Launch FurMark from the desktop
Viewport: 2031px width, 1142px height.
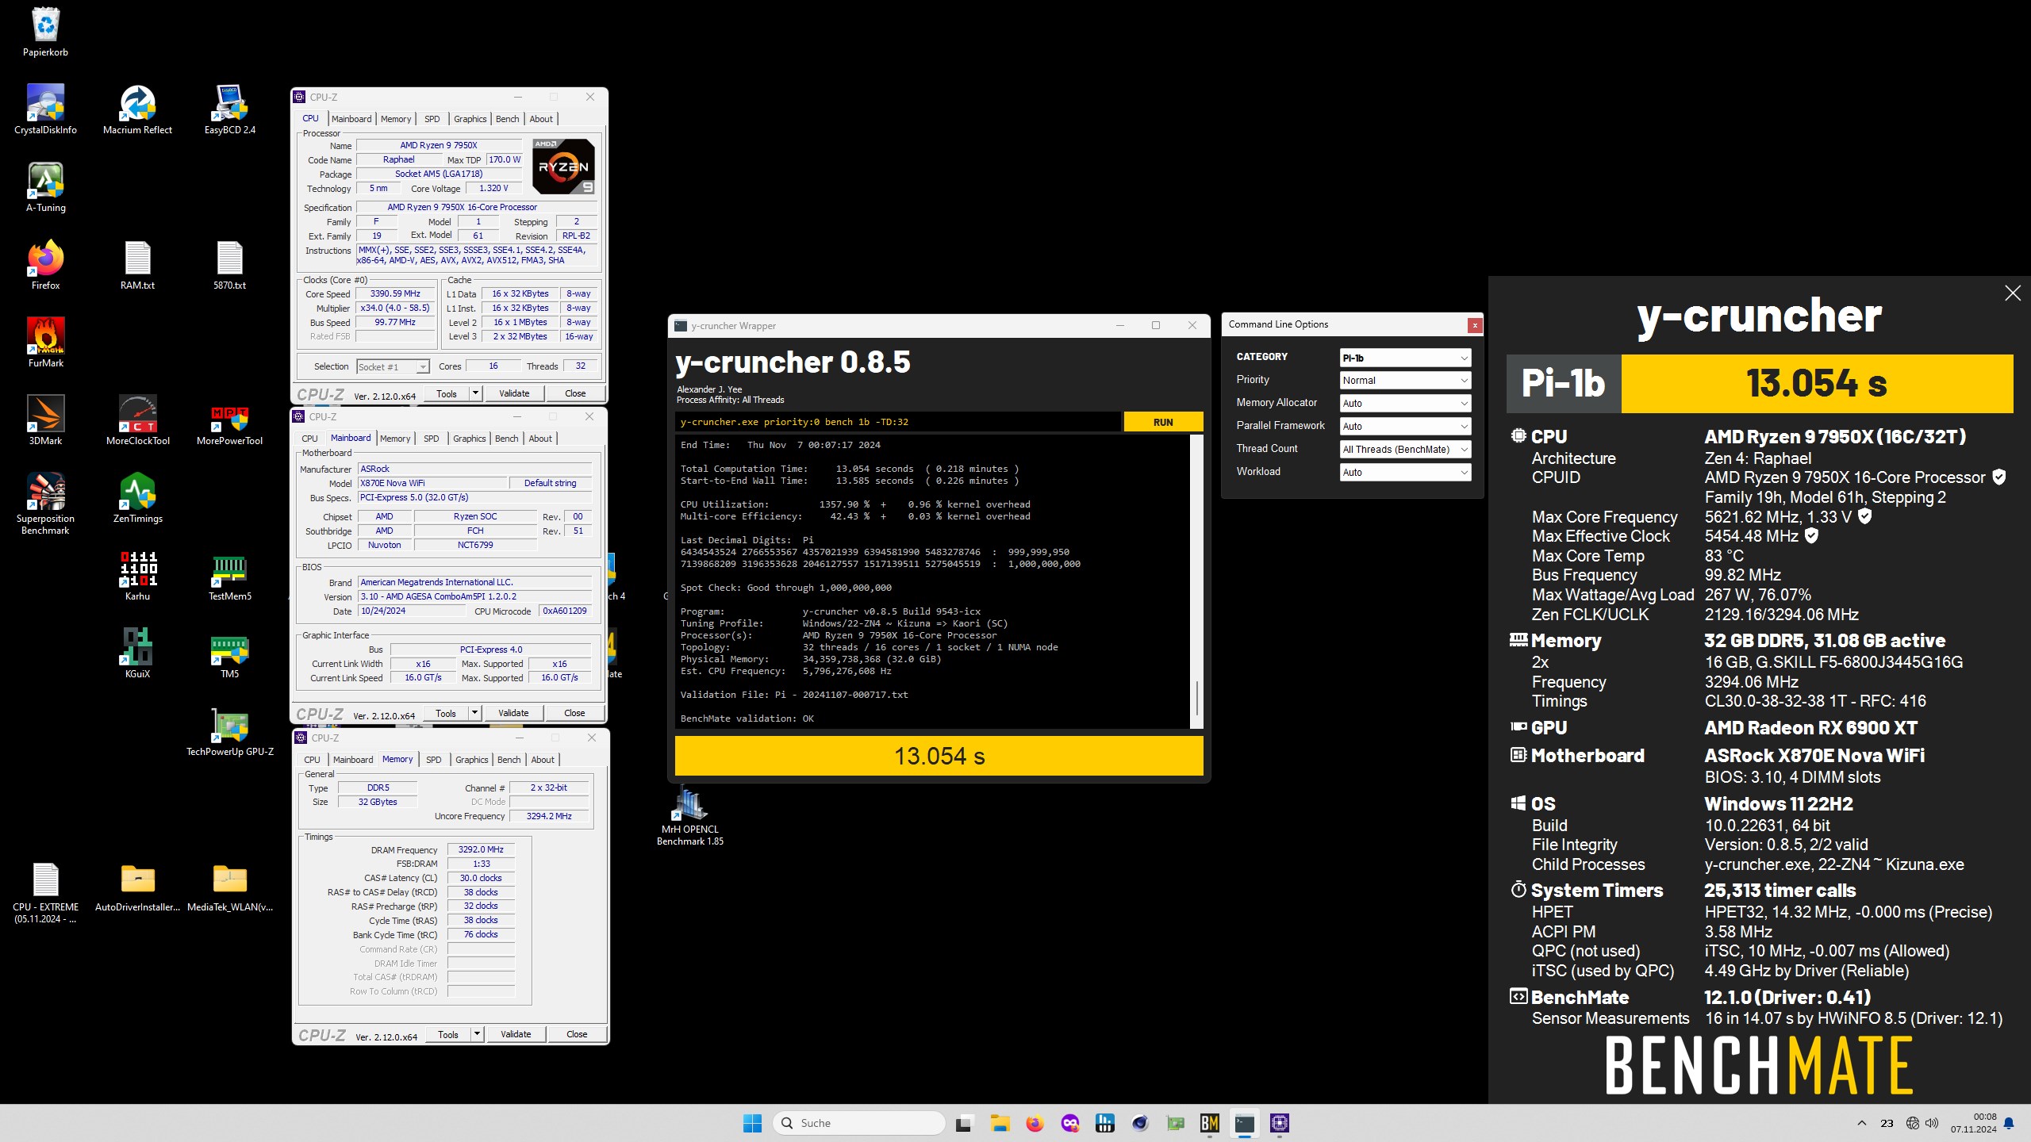pyautogui.click(x=45, y=343)
